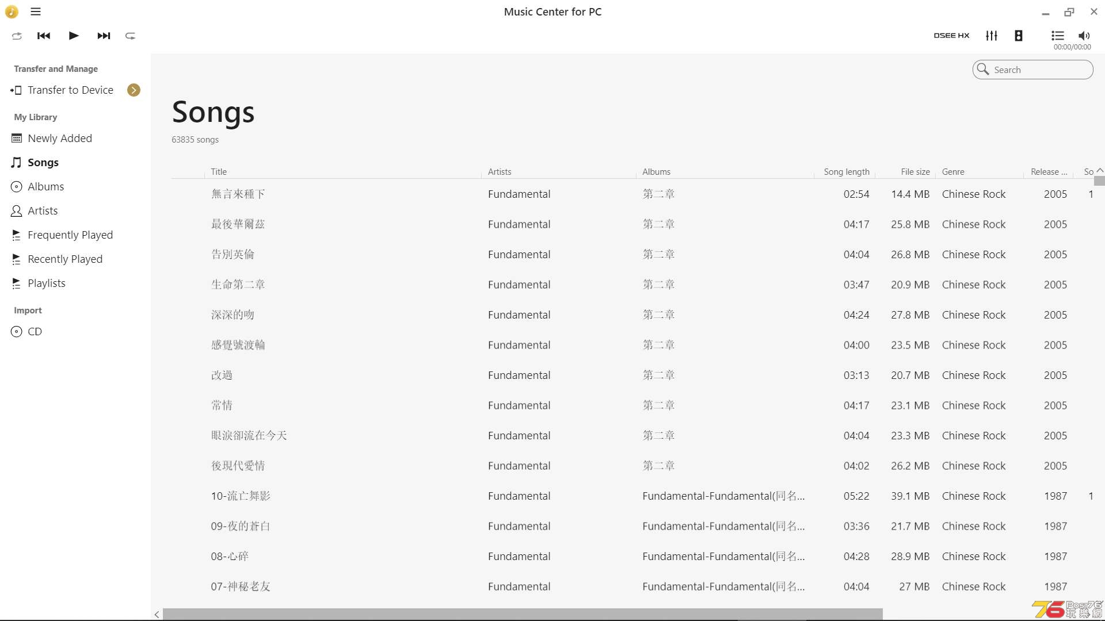1105x621 pixels.
Task: Toggle repeat mode
Action: [131, 36]
